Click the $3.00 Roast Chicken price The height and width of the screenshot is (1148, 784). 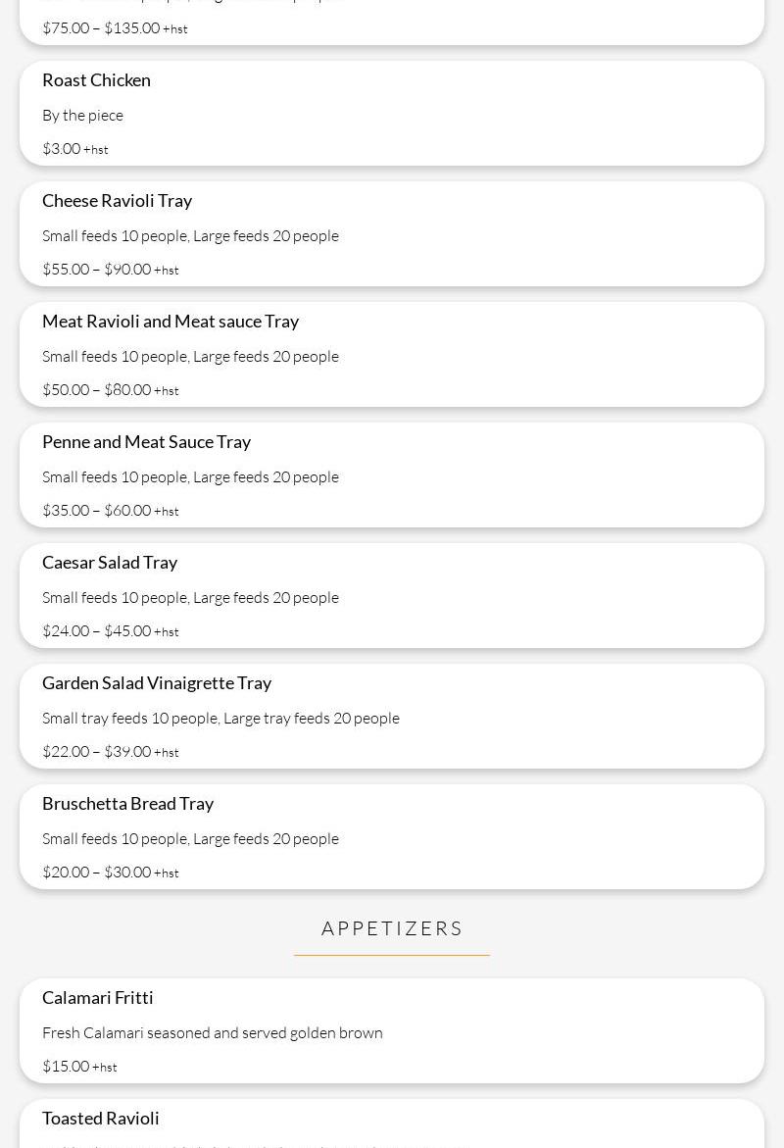point(62,149)
